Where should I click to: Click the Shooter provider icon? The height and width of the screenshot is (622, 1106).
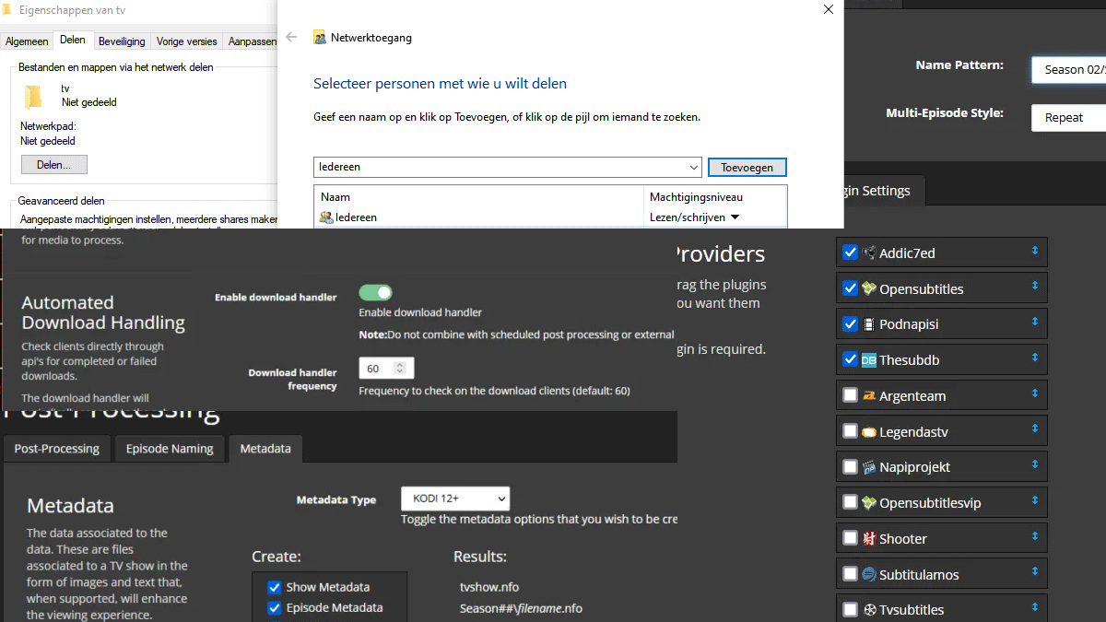(869, 539)
